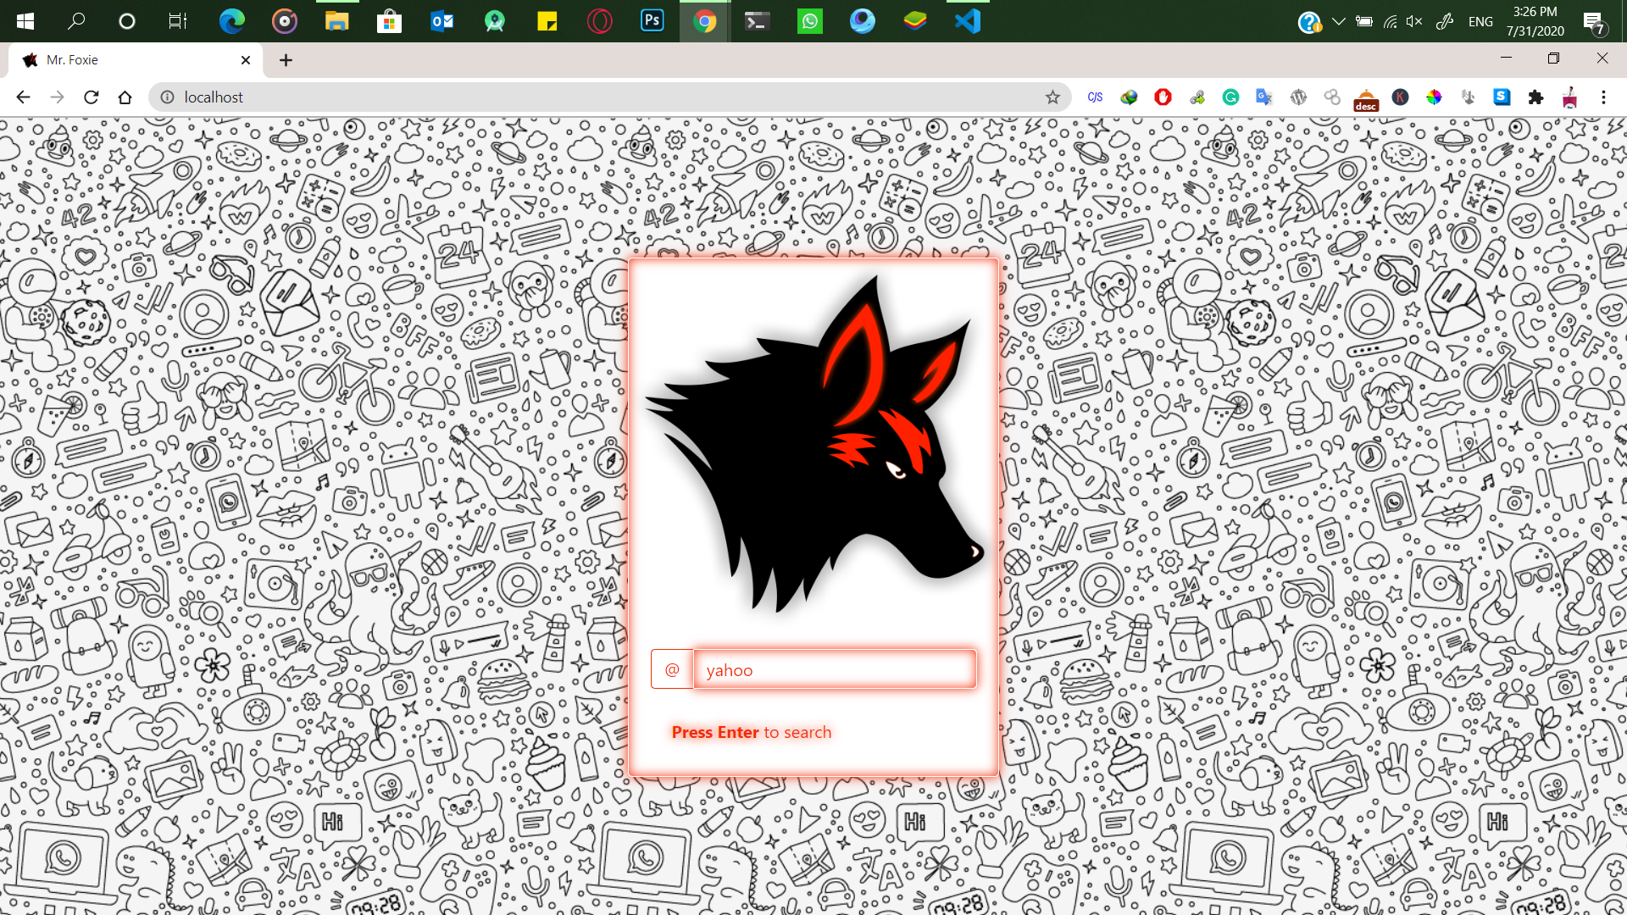Image resolution: width=1627 pixels, height=915 pixels.
Task: Click the AdBlock stop-hand extension icon
Action: click(x=1163, y=97)
